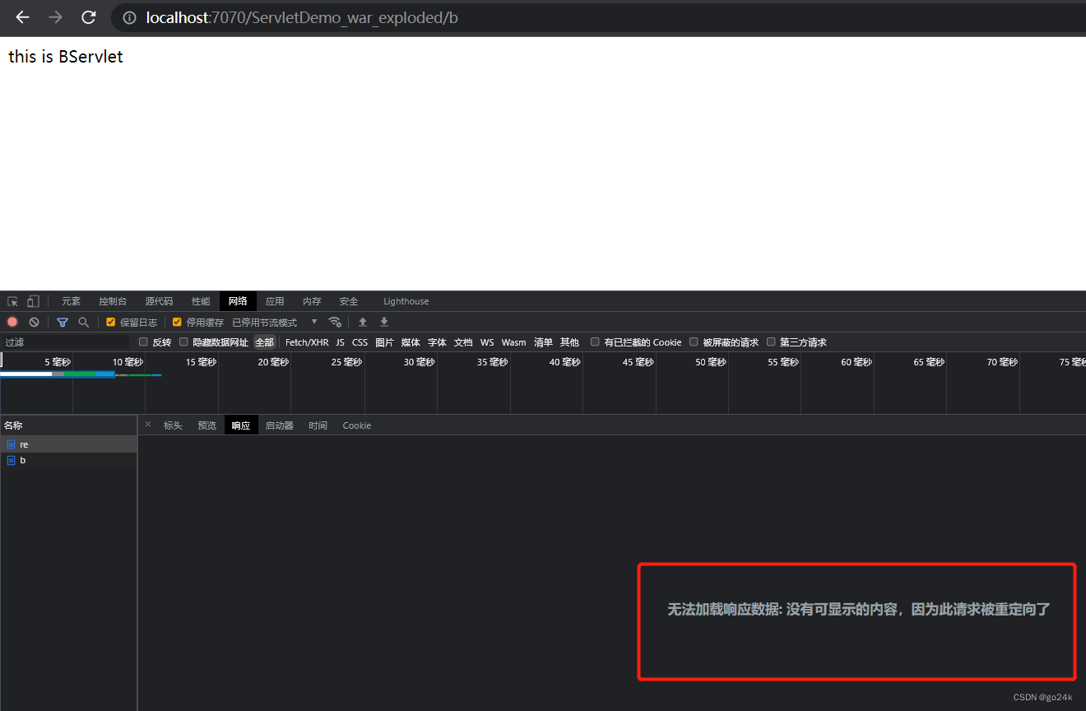Screen dimensions: 1086x711
Task: Toggle the device toolbar icon
Action: coord(33,301)
